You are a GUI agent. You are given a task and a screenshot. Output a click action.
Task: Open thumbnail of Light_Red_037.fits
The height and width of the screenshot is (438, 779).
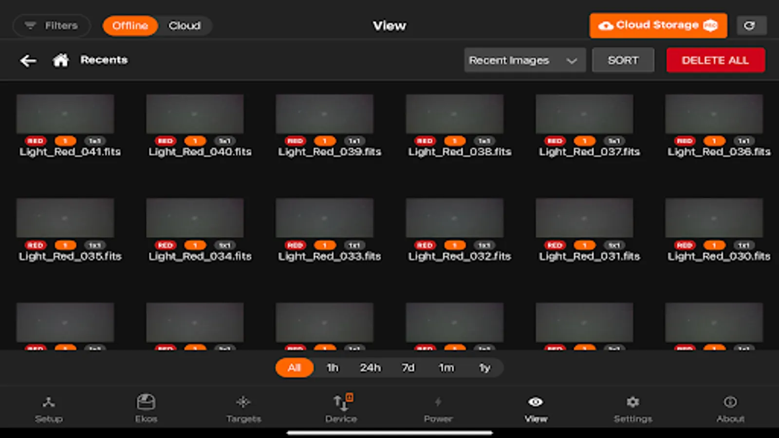coord(584,114)
